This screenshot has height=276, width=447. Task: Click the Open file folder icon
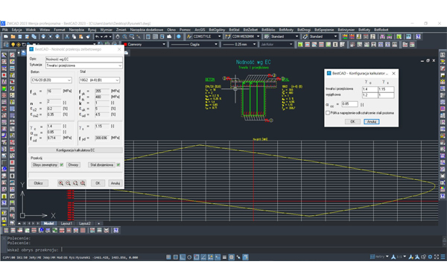(x=13, y=36)
